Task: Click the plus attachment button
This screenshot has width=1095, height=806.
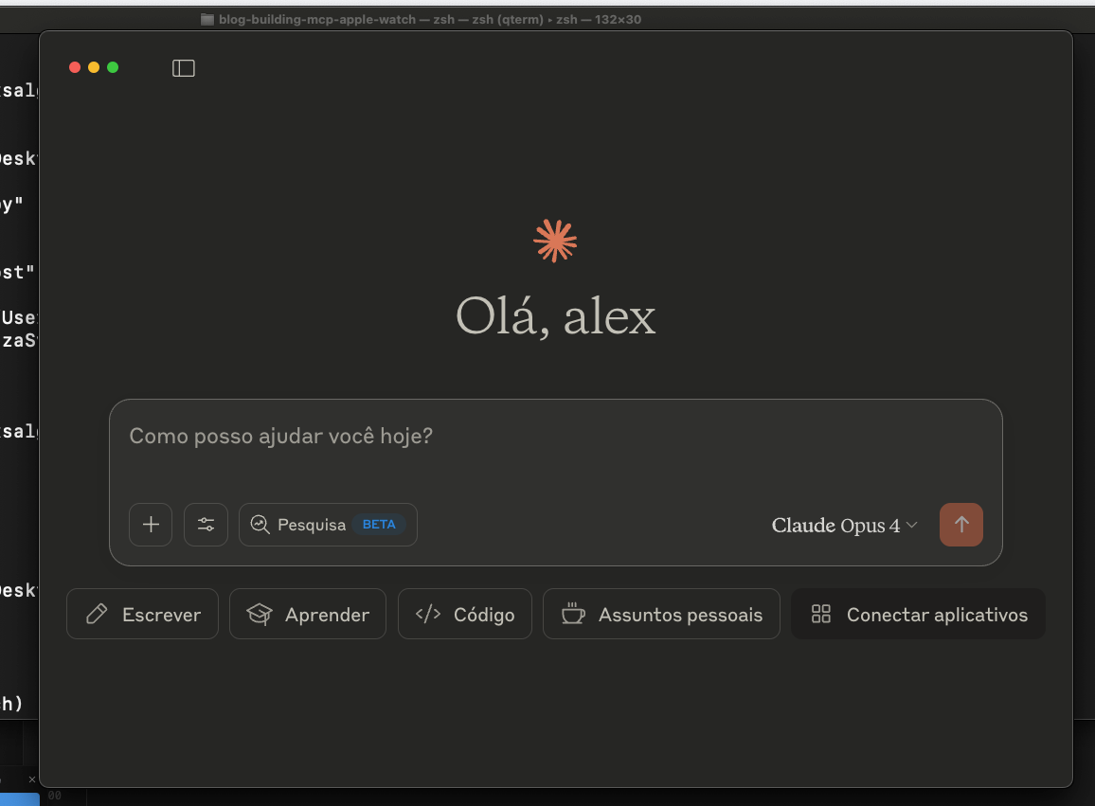Action: click(151, 525)
